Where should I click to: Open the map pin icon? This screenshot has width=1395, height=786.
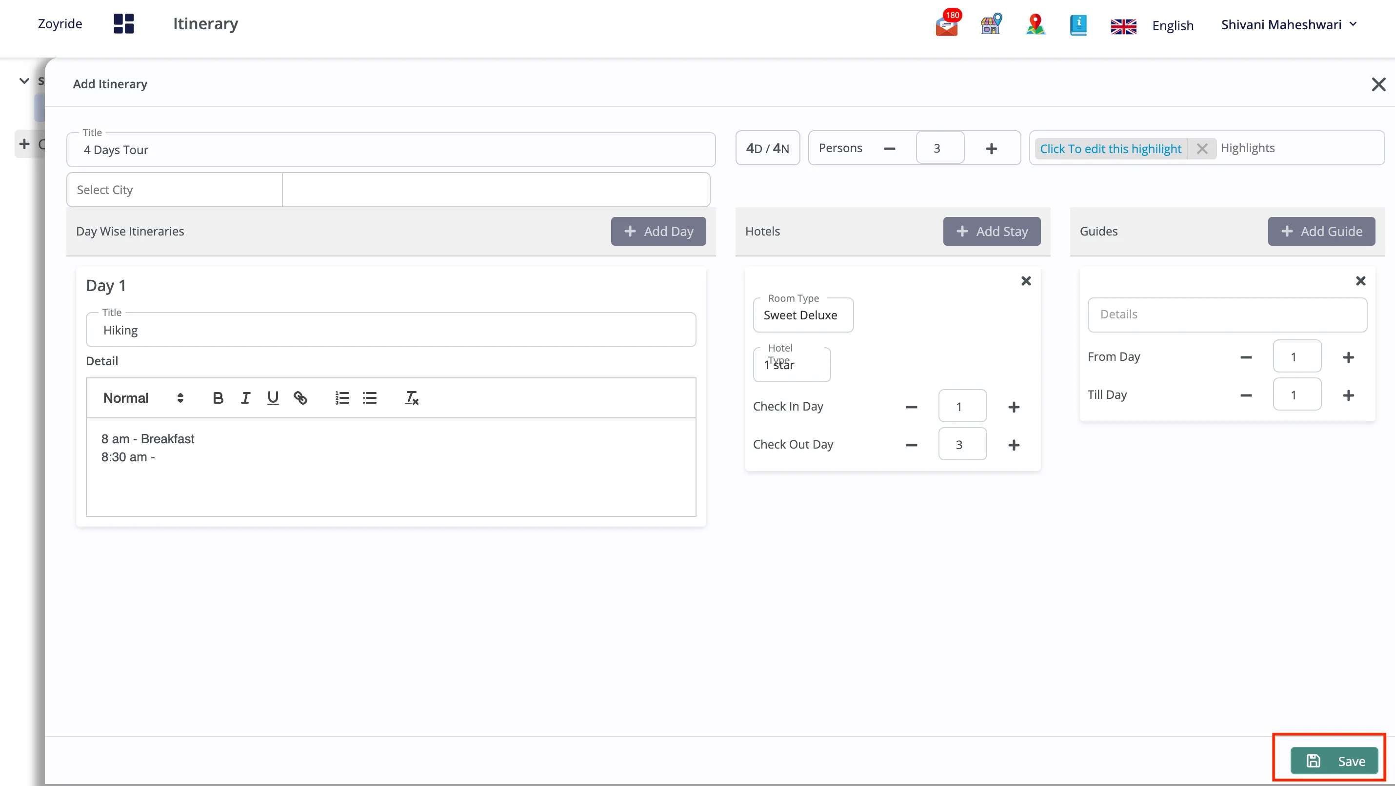point(1036,24)
